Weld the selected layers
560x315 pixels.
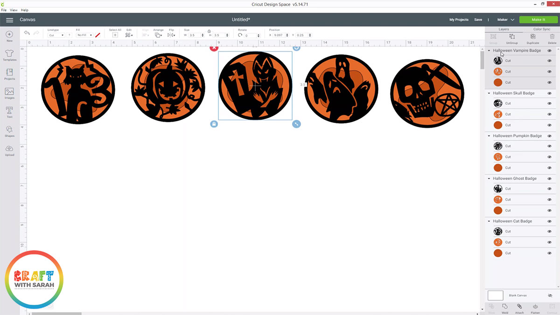(x=504, y=308)
